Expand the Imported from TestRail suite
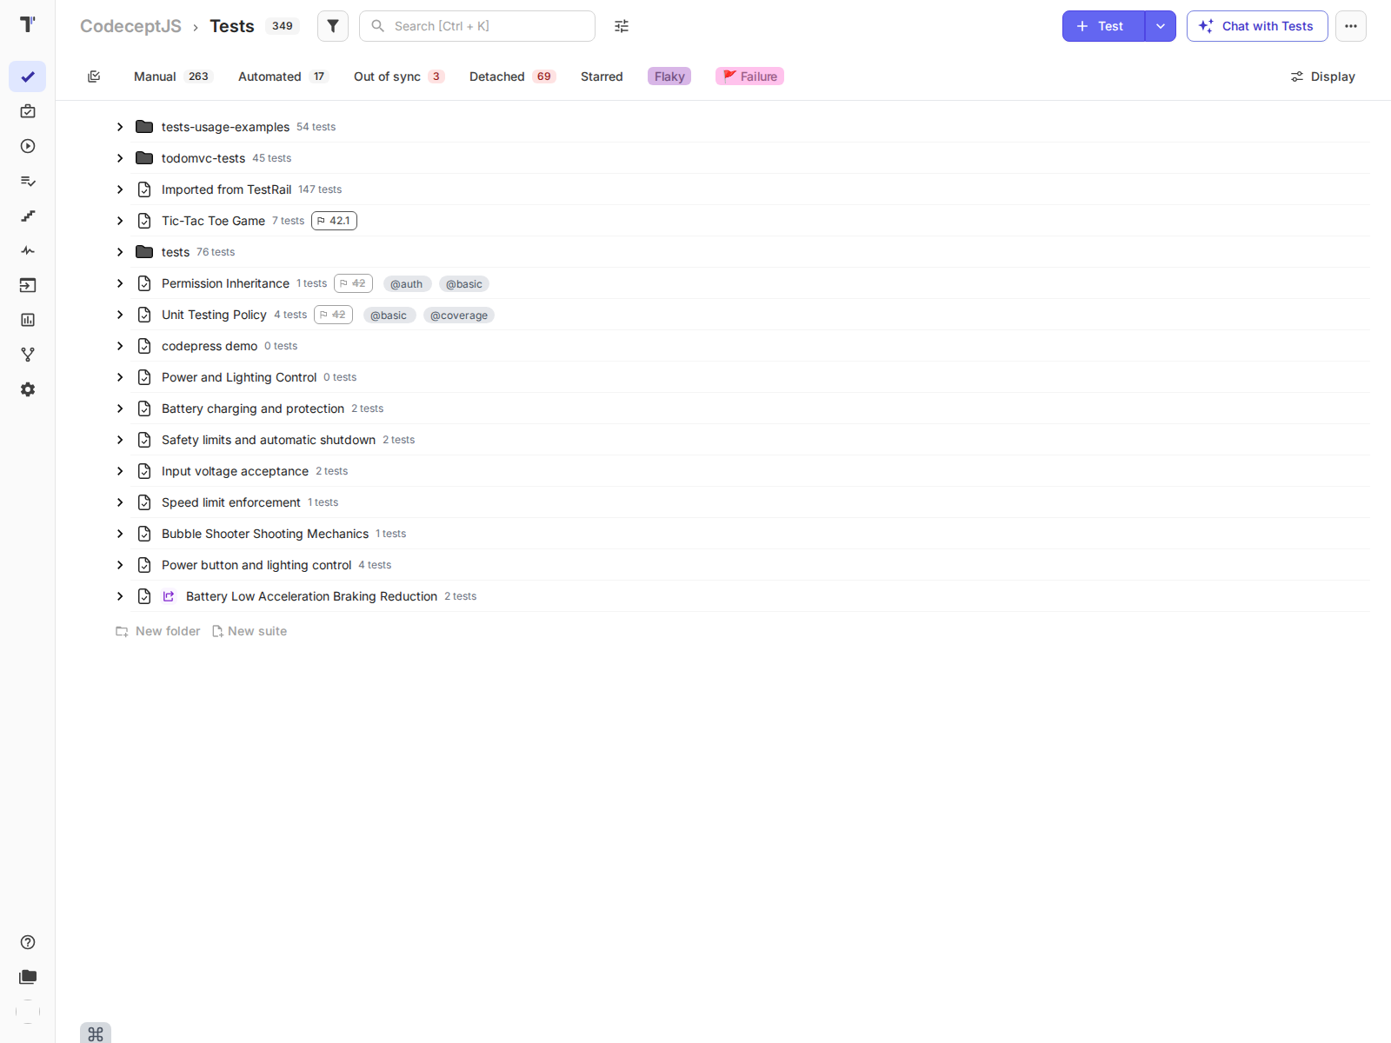The image size is (1391, 1043). 120,189
